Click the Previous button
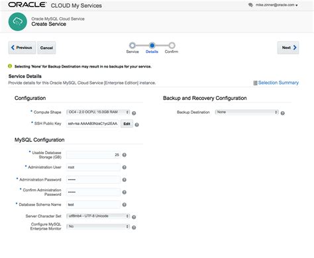 coord(22,48)
